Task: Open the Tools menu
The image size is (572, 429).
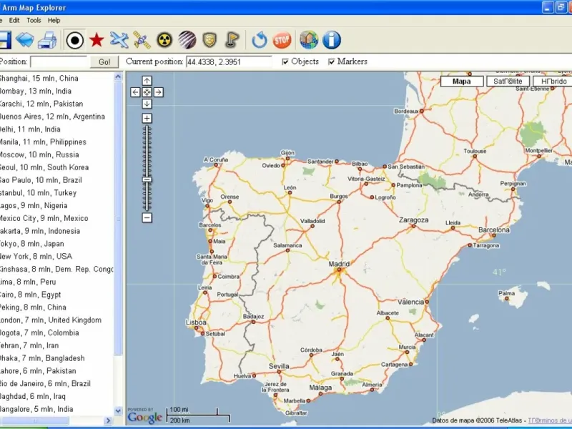Action: (x=34, y=21)
